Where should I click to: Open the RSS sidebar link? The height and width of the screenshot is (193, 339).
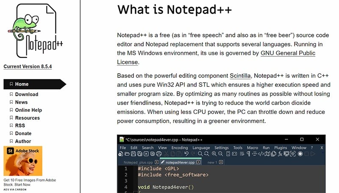20,125
